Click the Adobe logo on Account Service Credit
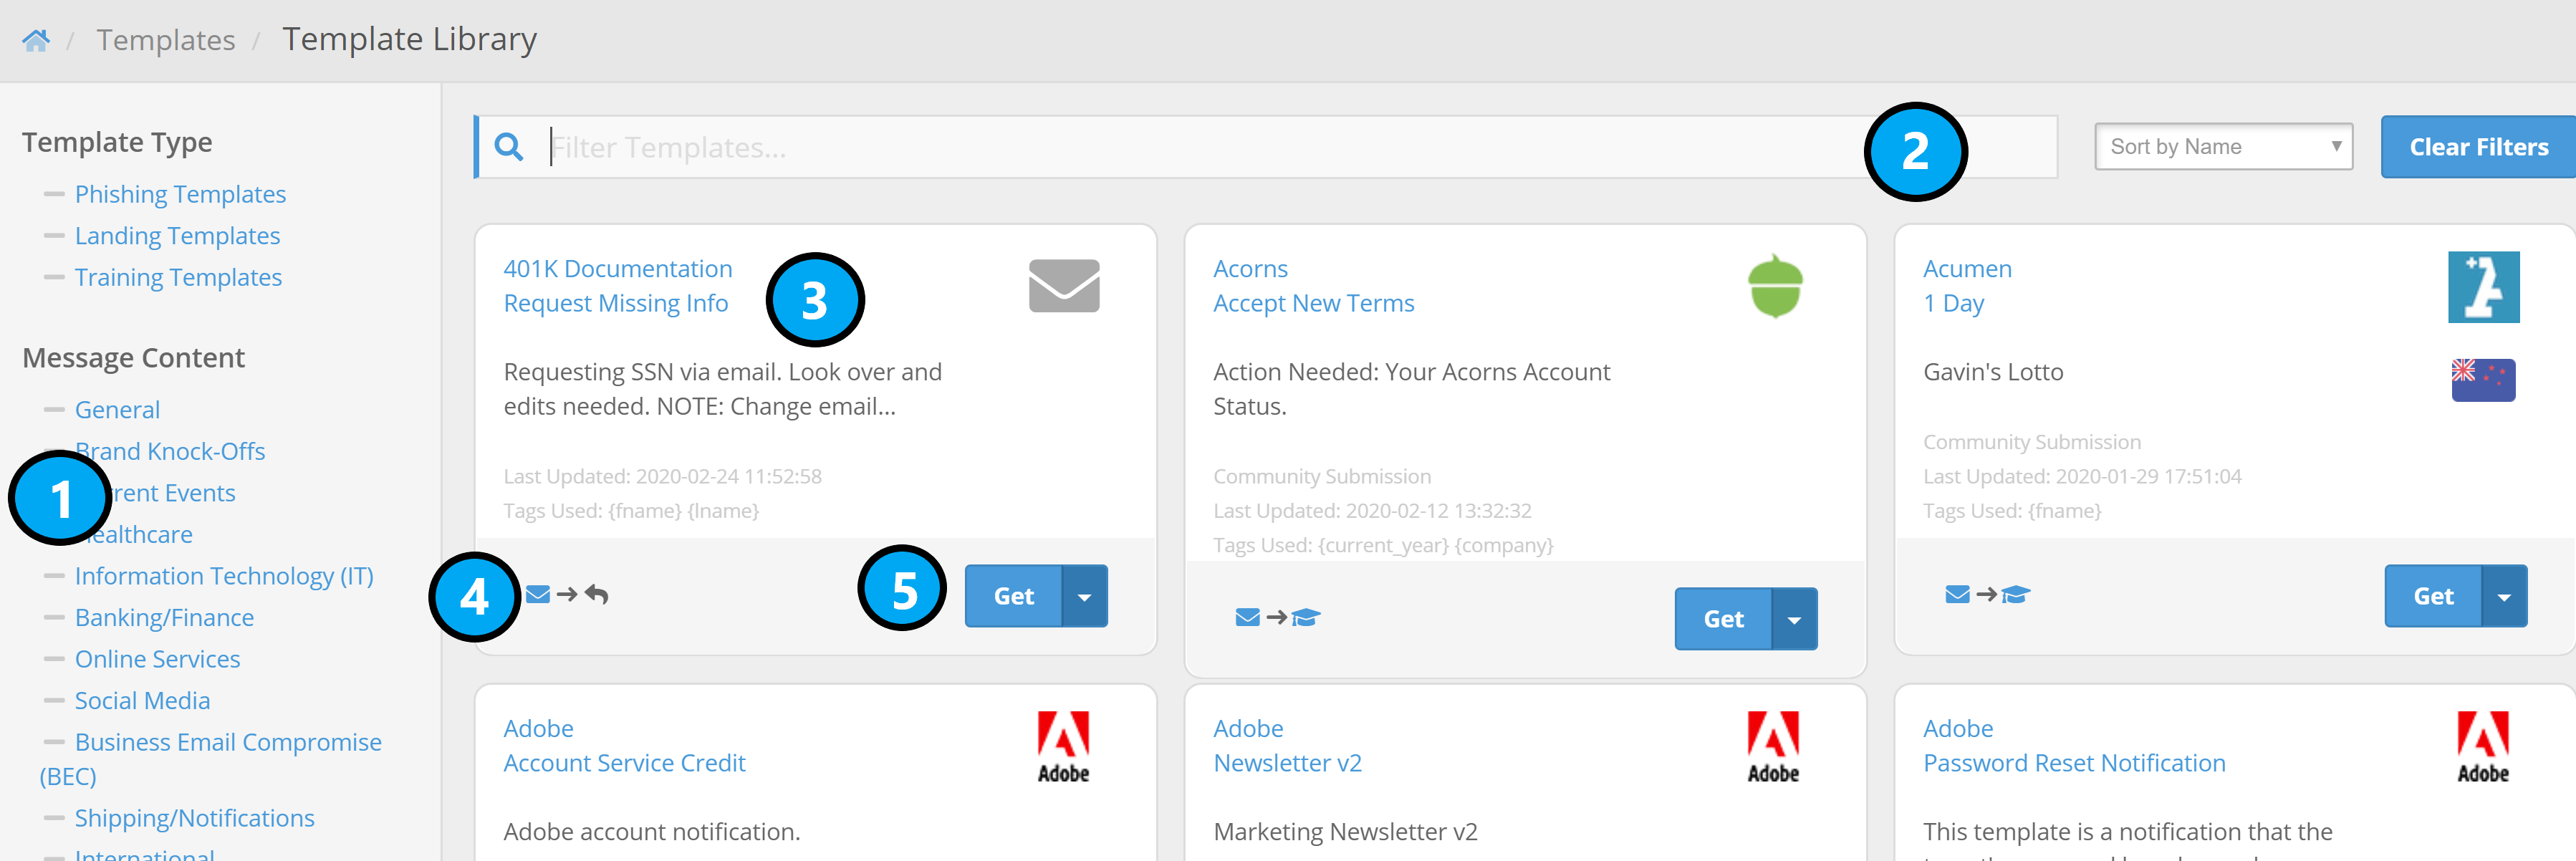 point(1063,746)
